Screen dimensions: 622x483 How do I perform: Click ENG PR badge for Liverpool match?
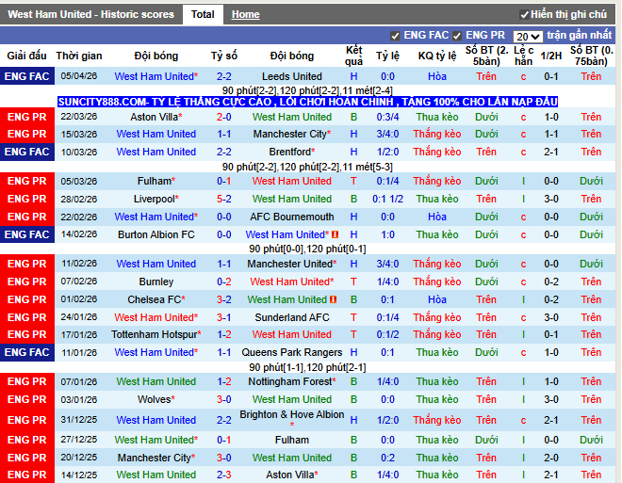click(26, 199)
